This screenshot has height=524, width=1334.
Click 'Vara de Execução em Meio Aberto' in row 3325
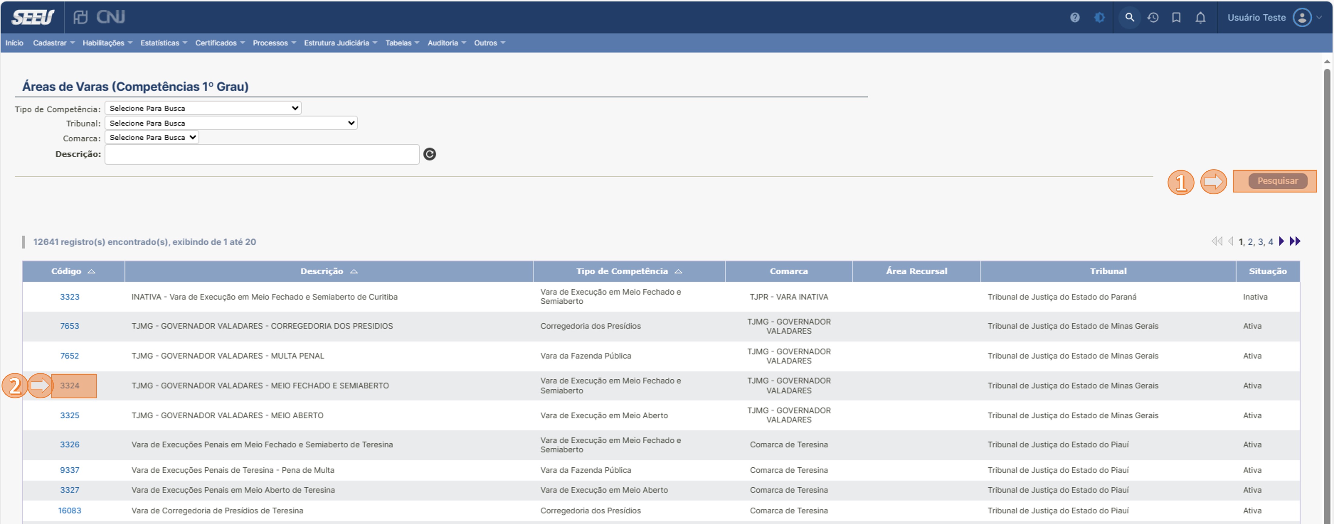tap(604, 415)
